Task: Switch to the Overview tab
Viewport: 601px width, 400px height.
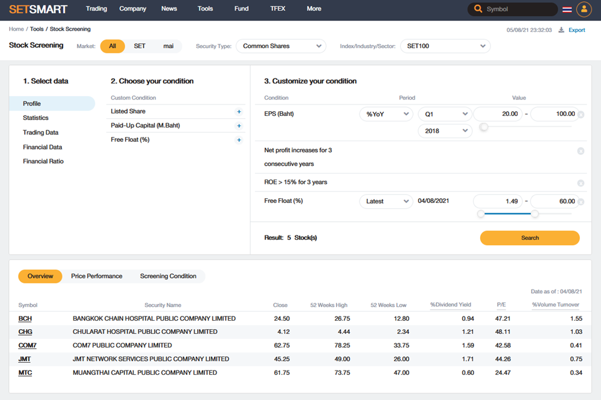Action: [x=40, y=276]
